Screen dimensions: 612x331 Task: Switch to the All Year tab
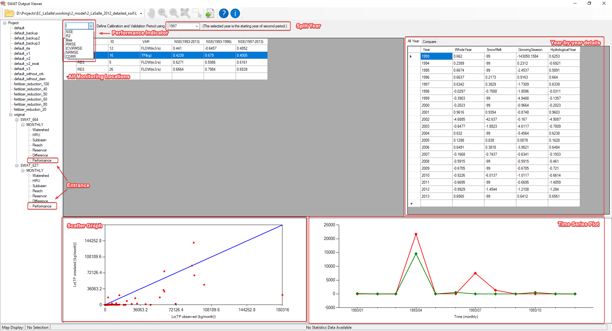coord(413,41)
